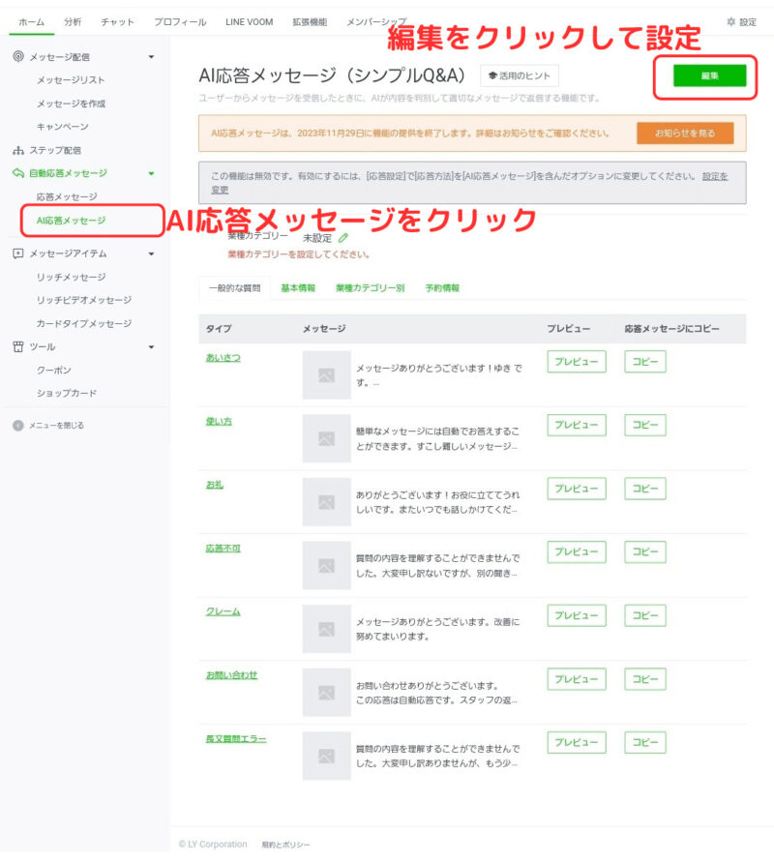774x863 pixels.
Task: Preview the あいさつ message
Action: [577, 362]
